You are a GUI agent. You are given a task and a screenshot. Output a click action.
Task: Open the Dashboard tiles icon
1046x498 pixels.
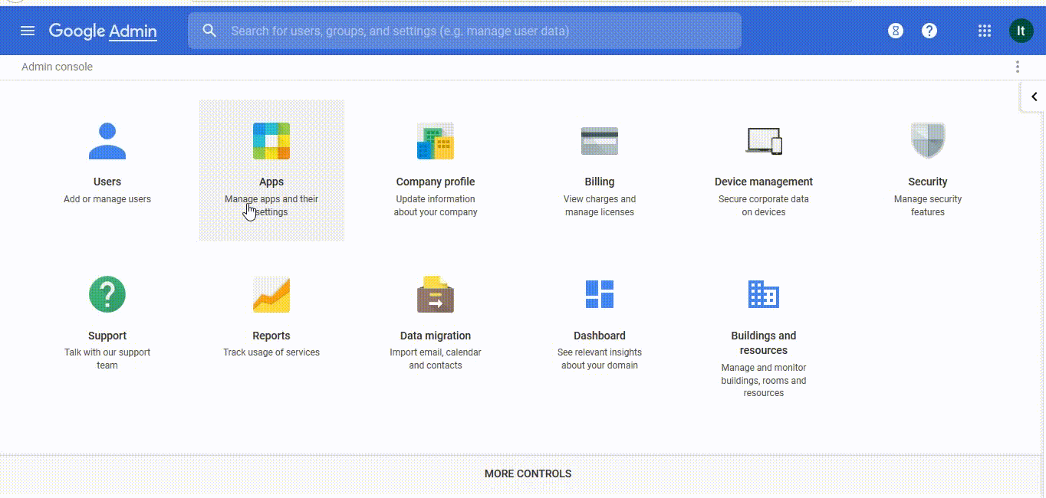coord(600,294)
